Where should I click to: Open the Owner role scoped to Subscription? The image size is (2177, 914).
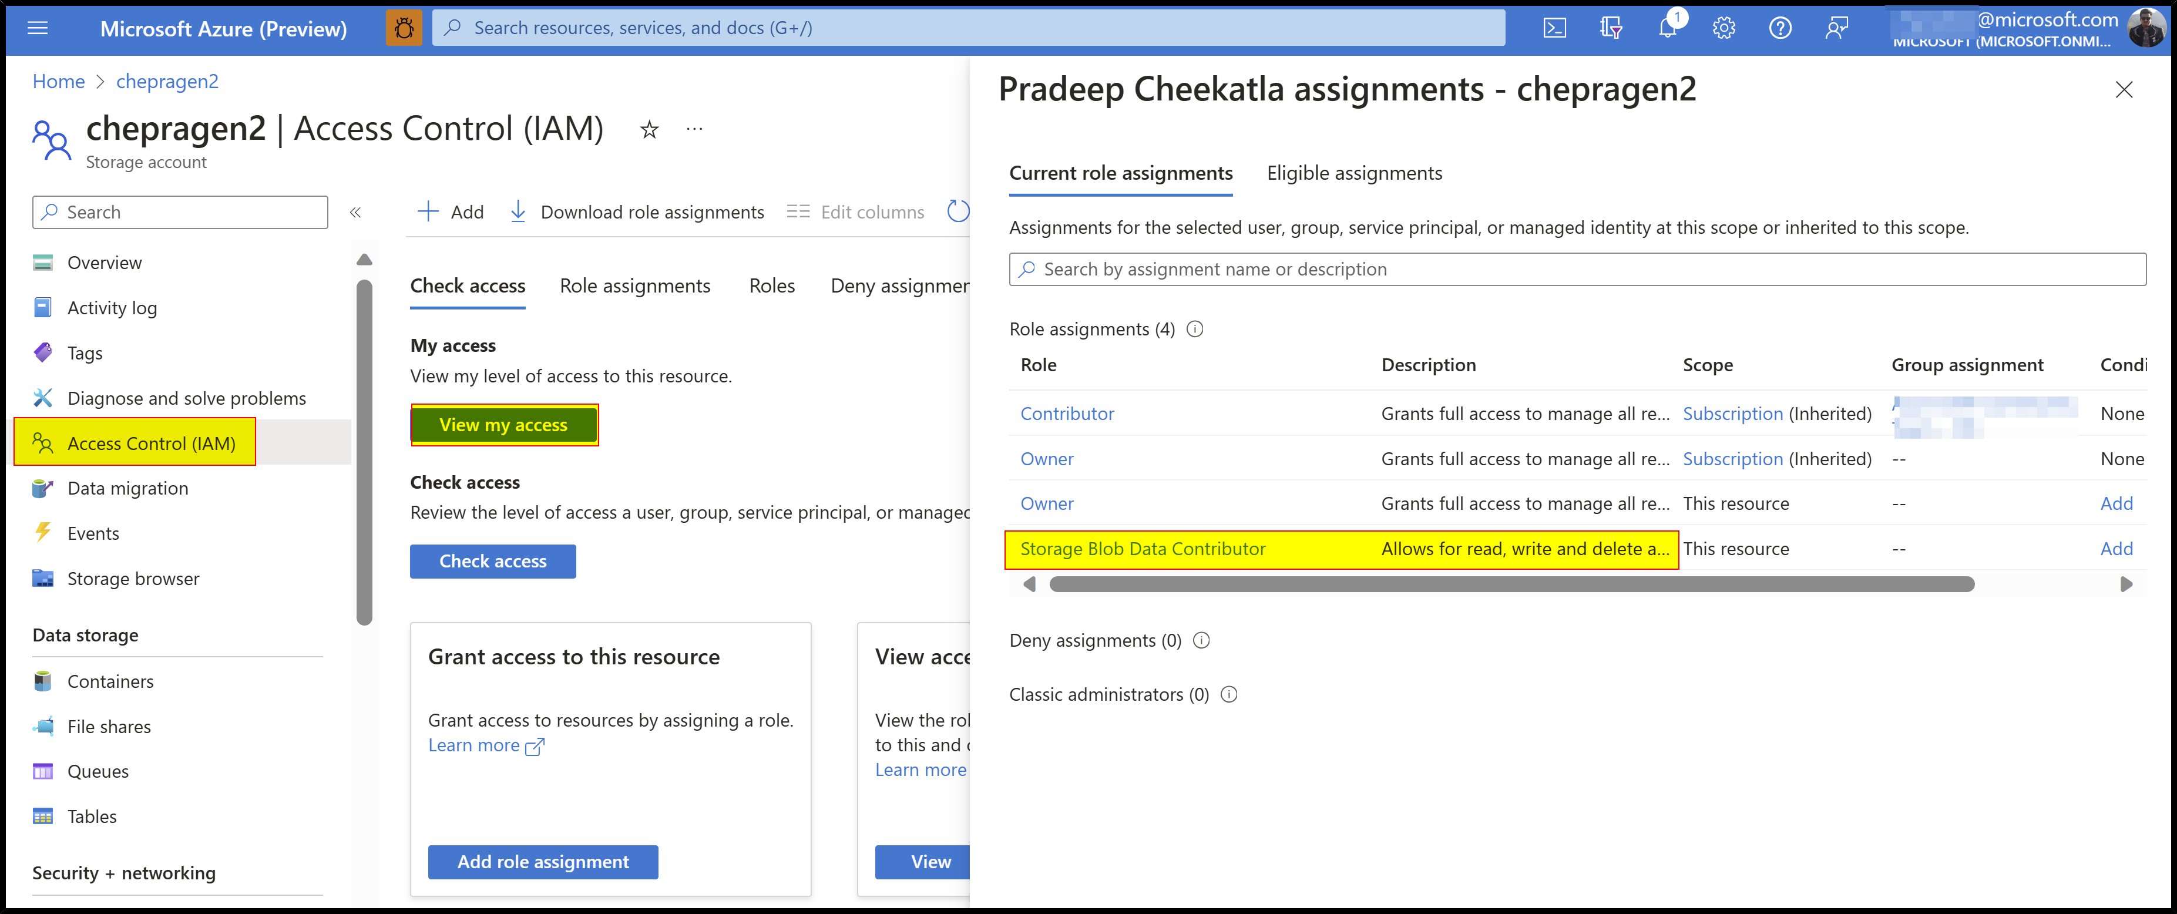(x=1046, y=459)
